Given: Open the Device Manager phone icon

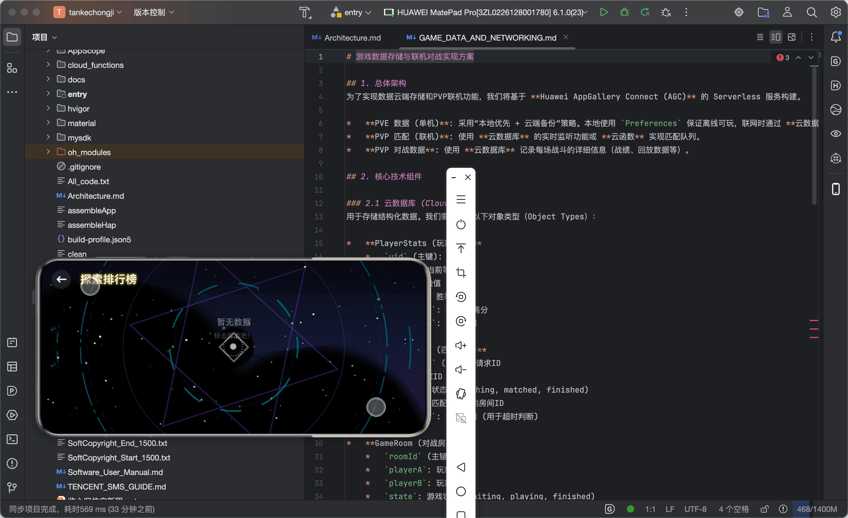Looking at the screenshot, I should click(836, 189).
